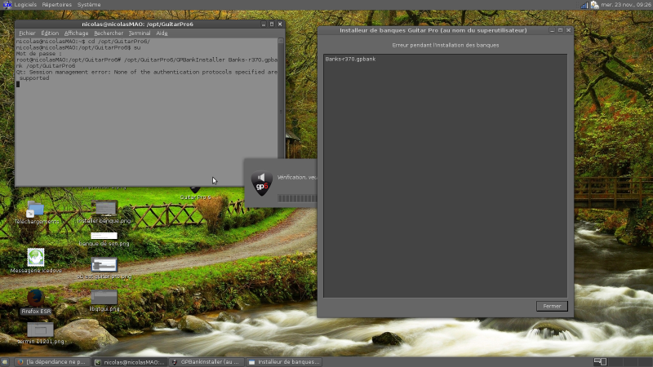Close the terminal window
This screenshot has height=367, width=653.
tap(280, 24)
